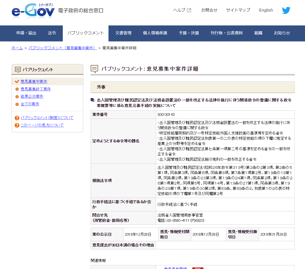Click the e-Gov logo

point(33,11)
